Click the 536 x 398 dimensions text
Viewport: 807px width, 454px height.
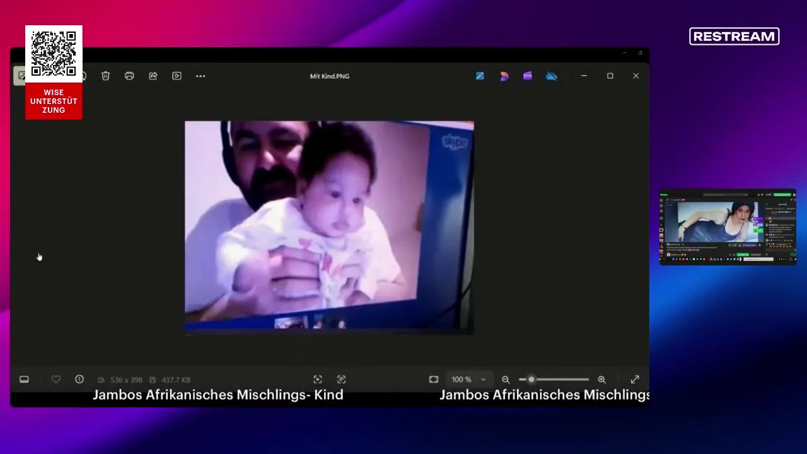[126, 380]
